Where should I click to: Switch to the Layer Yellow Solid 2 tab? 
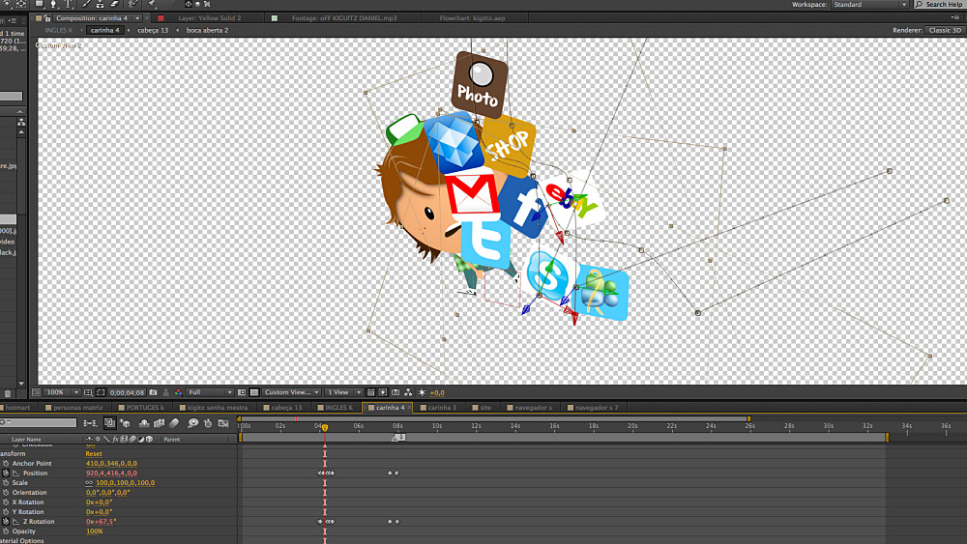tap(209, 17)
